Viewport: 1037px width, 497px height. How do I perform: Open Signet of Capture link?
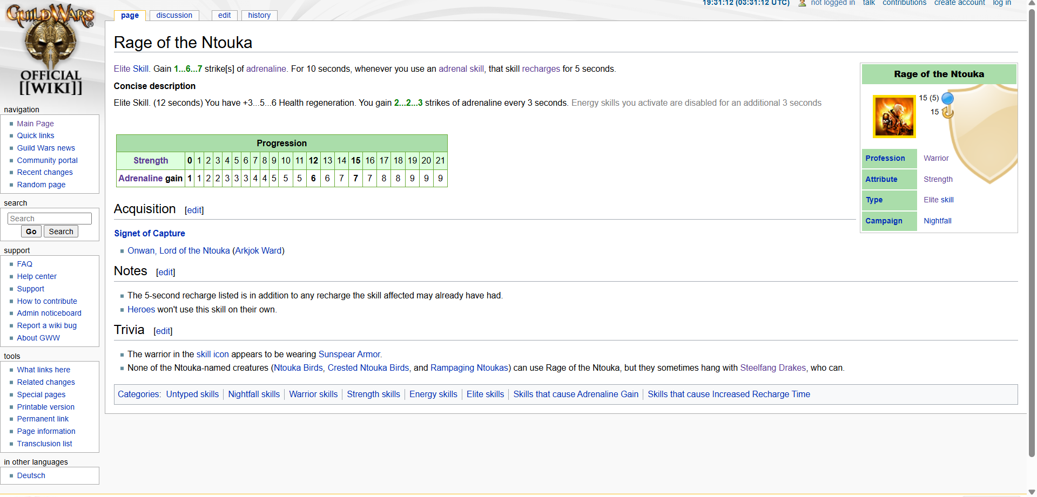click(150, 233)
